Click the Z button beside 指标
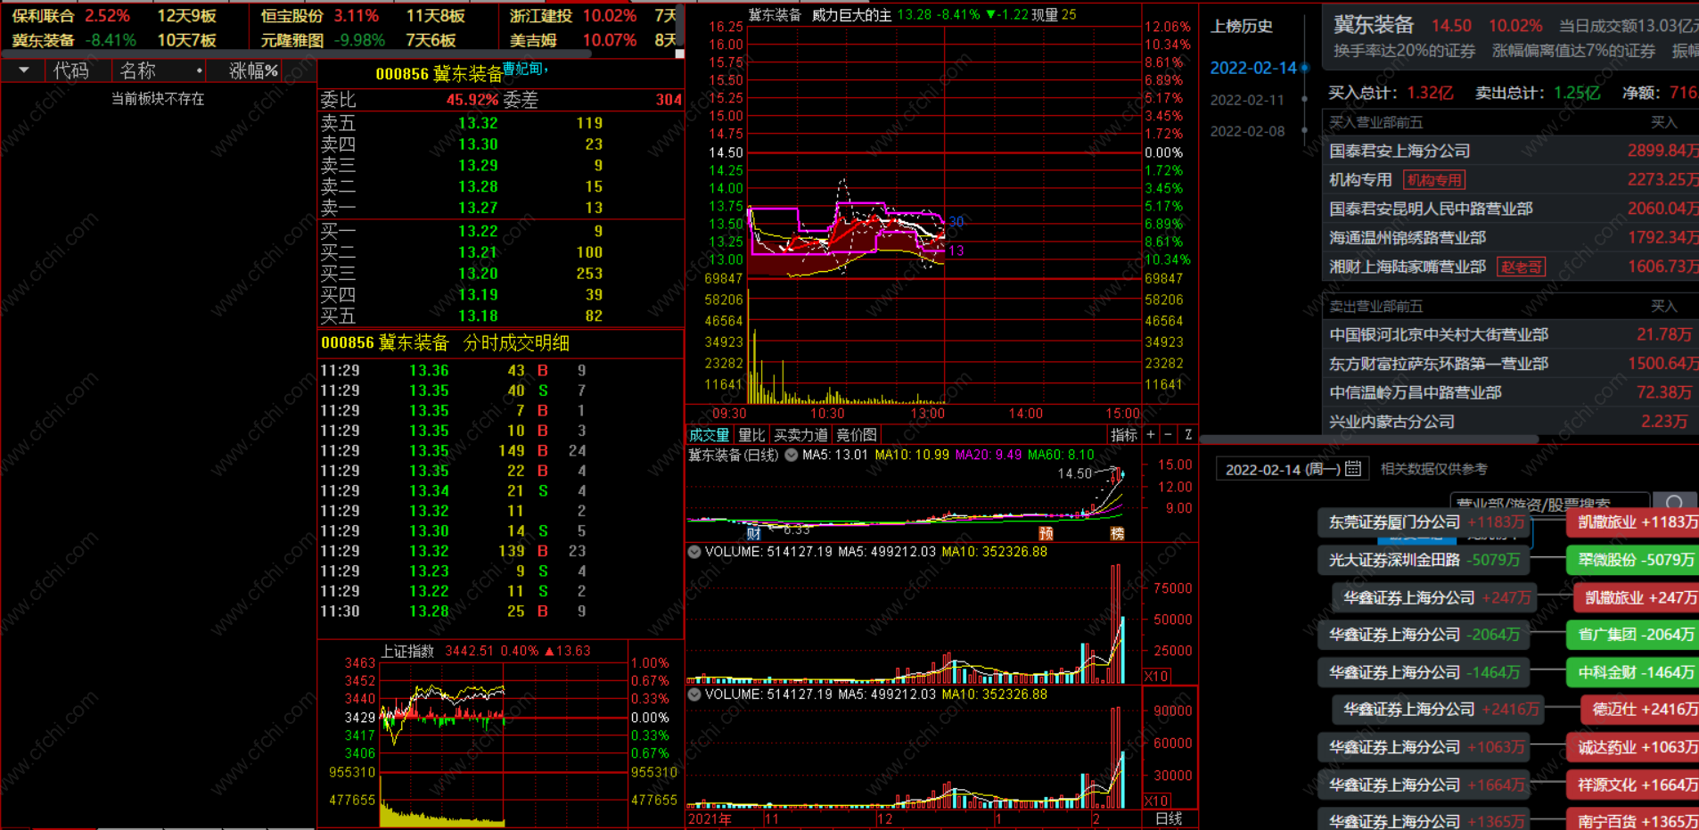Image resolution: width=1699 pixels, height=830 pixels. coord(1188,435)
